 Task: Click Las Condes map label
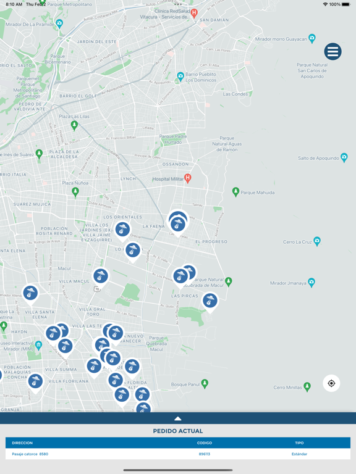pyautogui.click(x=235, y=94)
